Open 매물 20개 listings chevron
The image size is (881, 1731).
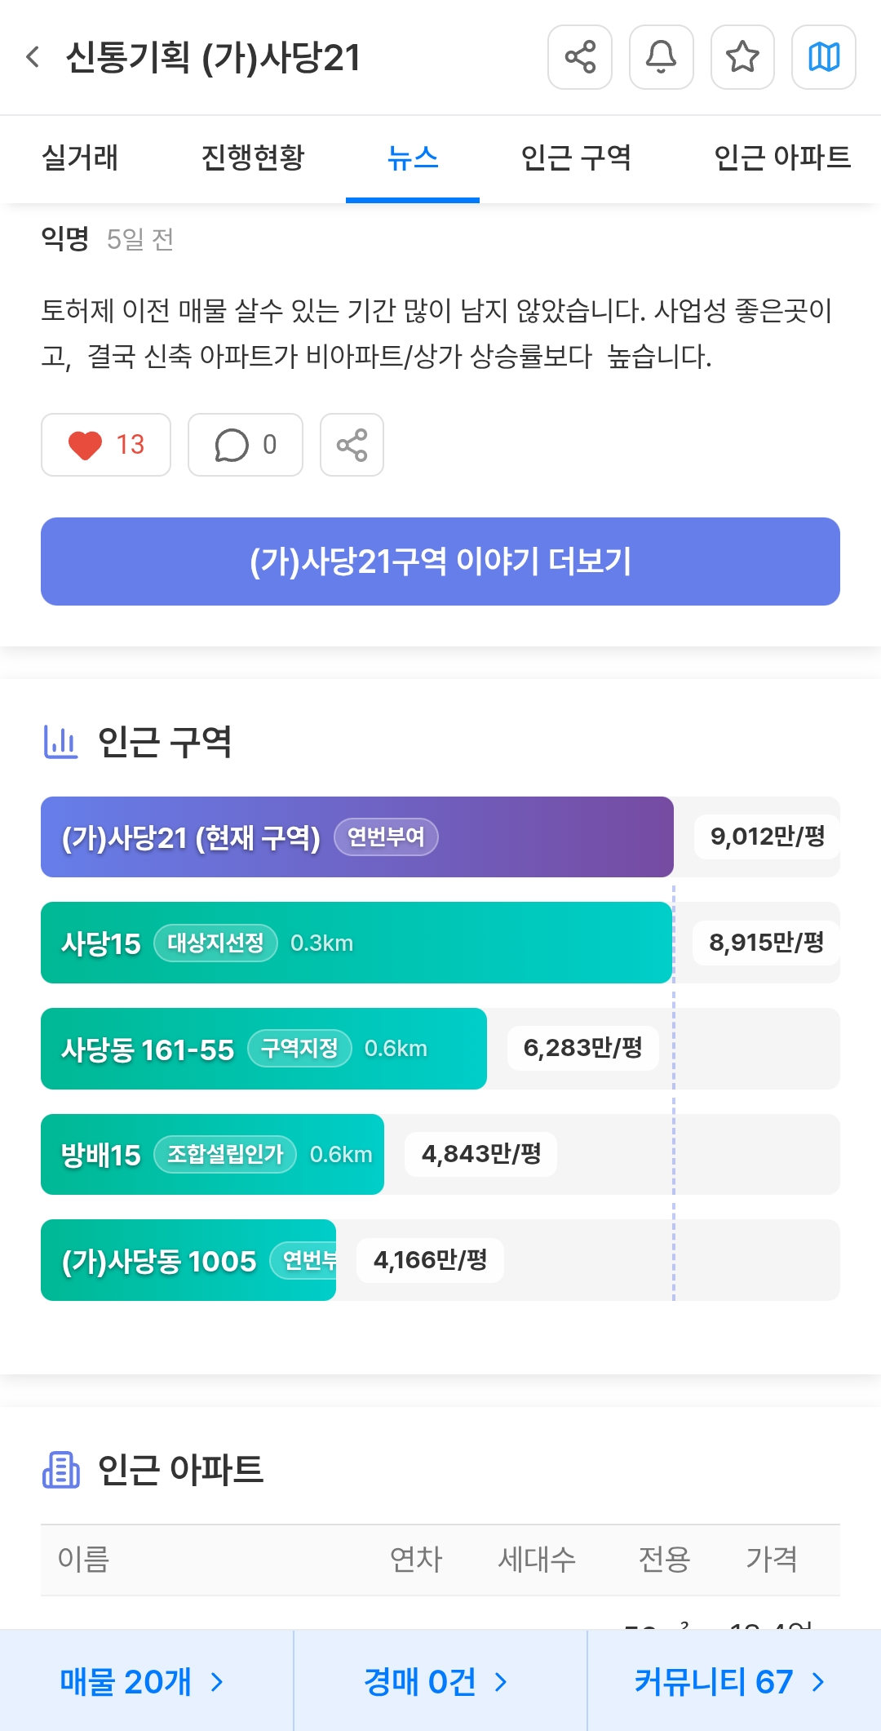click(216, 1682)
